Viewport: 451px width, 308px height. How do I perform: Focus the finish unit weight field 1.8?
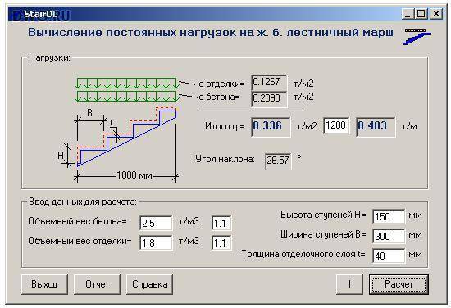coord(156,242)
